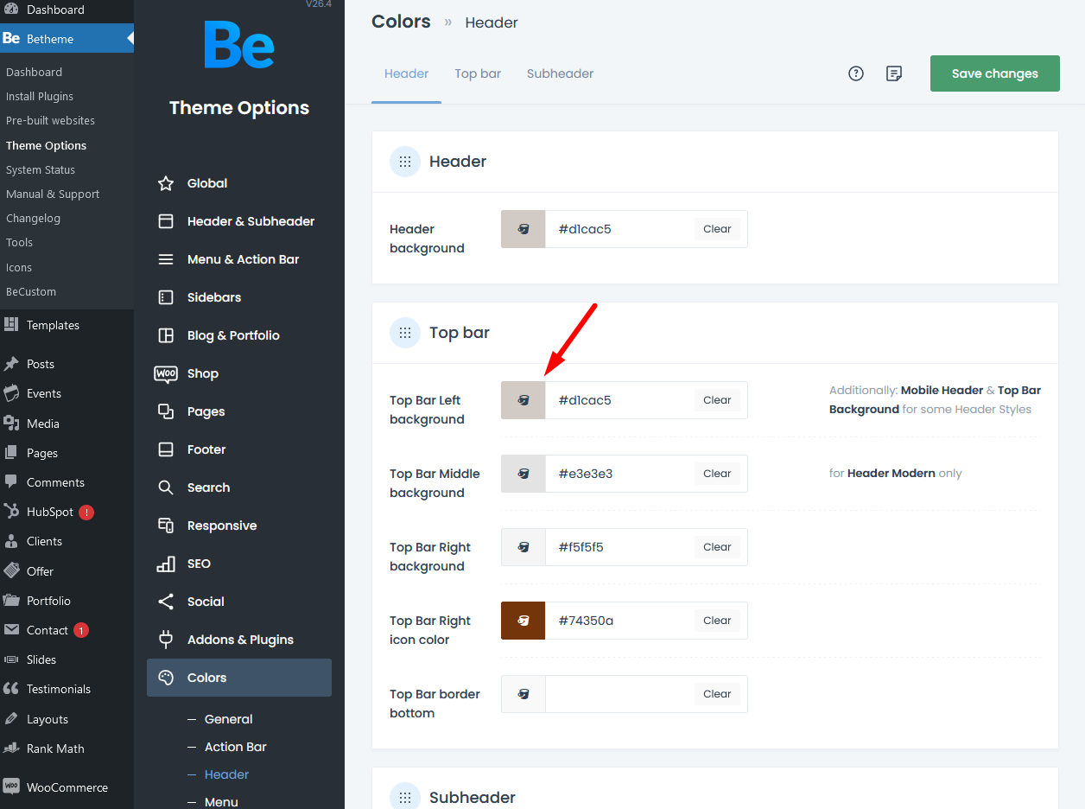Click Colors in the breadcrumb
This screenshot has width=1085, height=809.
401,22
